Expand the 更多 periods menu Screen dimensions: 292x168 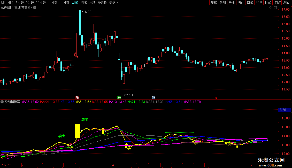click(x=114, y=2)
